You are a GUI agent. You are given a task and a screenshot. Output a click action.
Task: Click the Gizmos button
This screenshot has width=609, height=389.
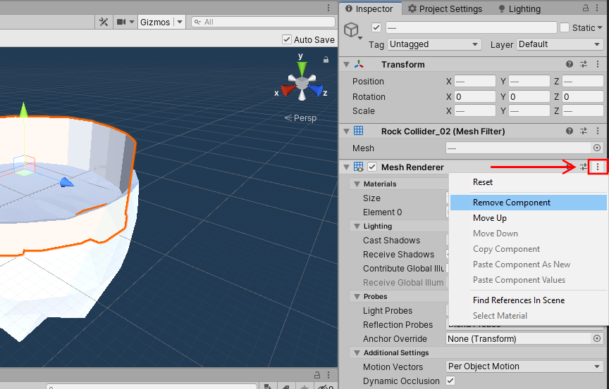155,22
